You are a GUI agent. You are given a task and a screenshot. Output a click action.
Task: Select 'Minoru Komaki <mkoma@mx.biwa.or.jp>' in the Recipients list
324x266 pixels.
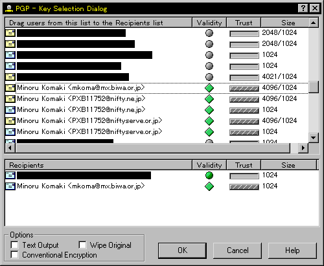coord(81,186)
